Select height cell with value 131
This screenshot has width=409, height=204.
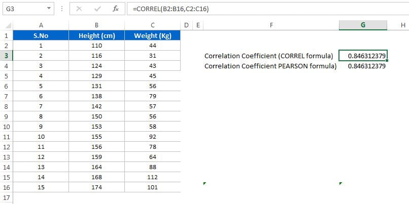coord(97,86)
